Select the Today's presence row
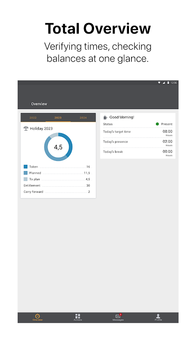 coord(138,143)
